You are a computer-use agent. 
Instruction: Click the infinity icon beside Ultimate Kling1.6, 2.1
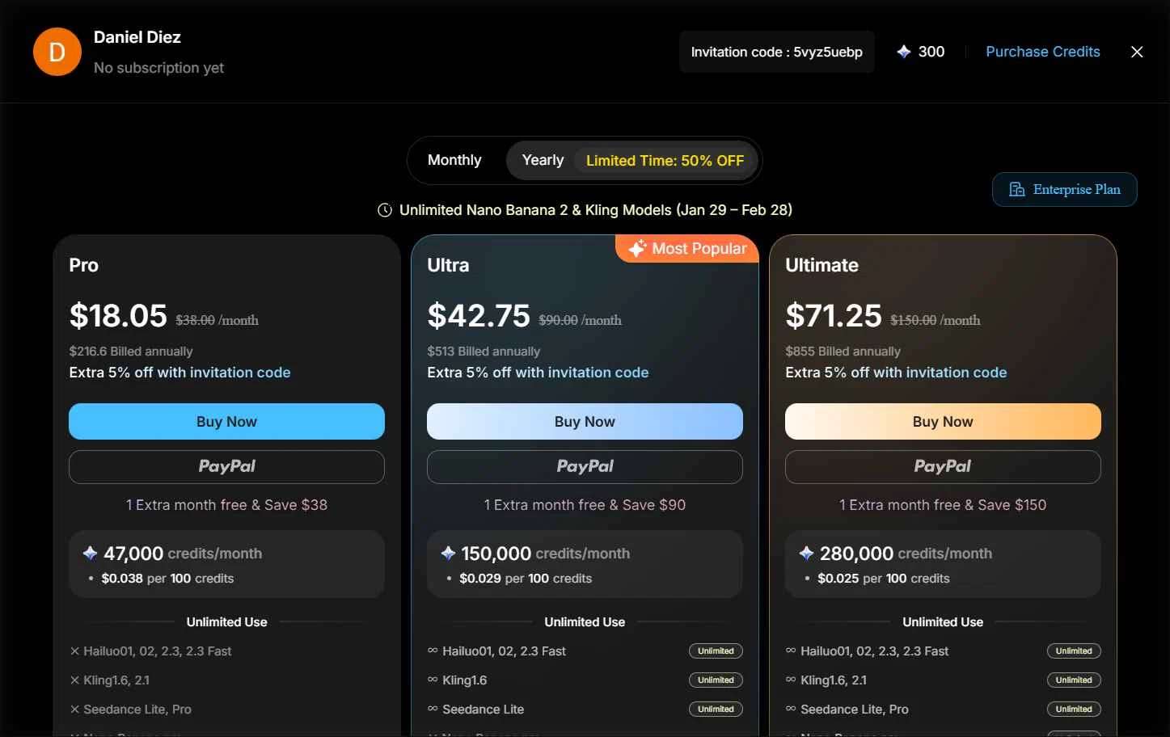click(791, 680)
